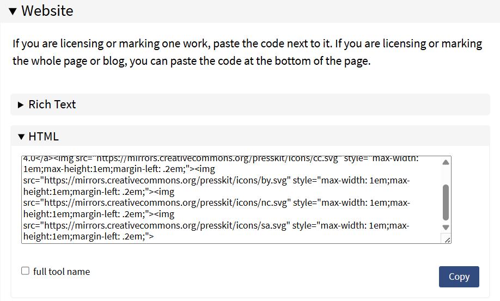Click the licensing instructions paragraph text
Screen dimensions: 500x301
pos(247,52)
